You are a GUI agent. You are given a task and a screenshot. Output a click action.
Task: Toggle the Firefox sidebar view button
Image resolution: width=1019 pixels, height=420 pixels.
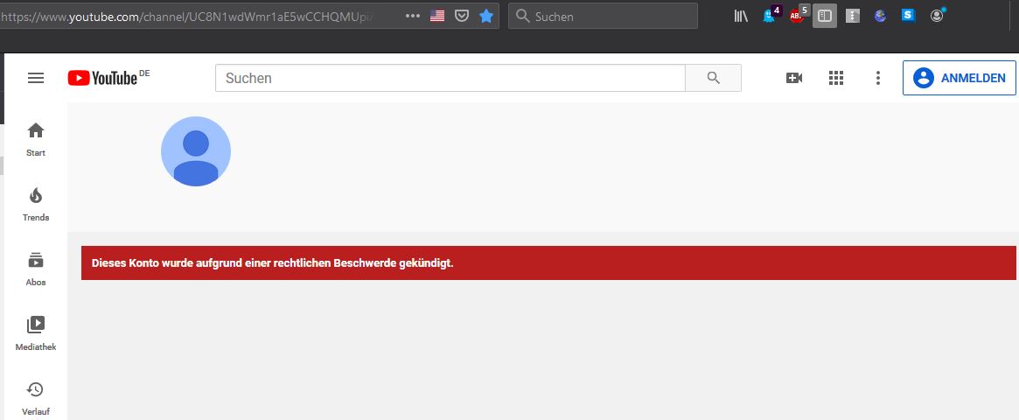click(x=824, y=16)
